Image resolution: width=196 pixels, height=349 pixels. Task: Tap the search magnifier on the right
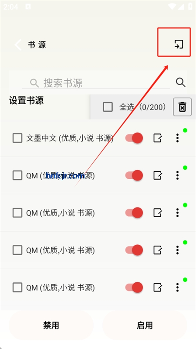[x=181, y=82]
